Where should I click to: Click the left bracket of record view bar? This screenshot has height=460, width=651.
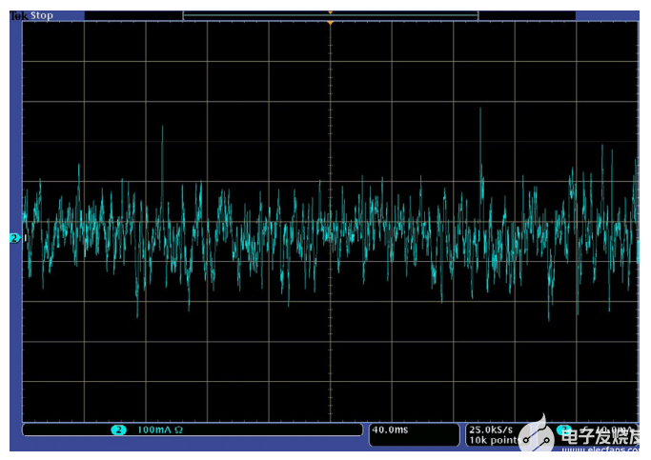(x=184, y=15)
